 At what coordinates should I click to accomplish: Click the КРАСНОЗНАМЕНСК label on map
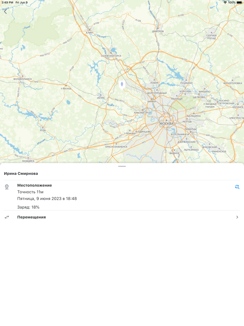click(x=116, y=147)
